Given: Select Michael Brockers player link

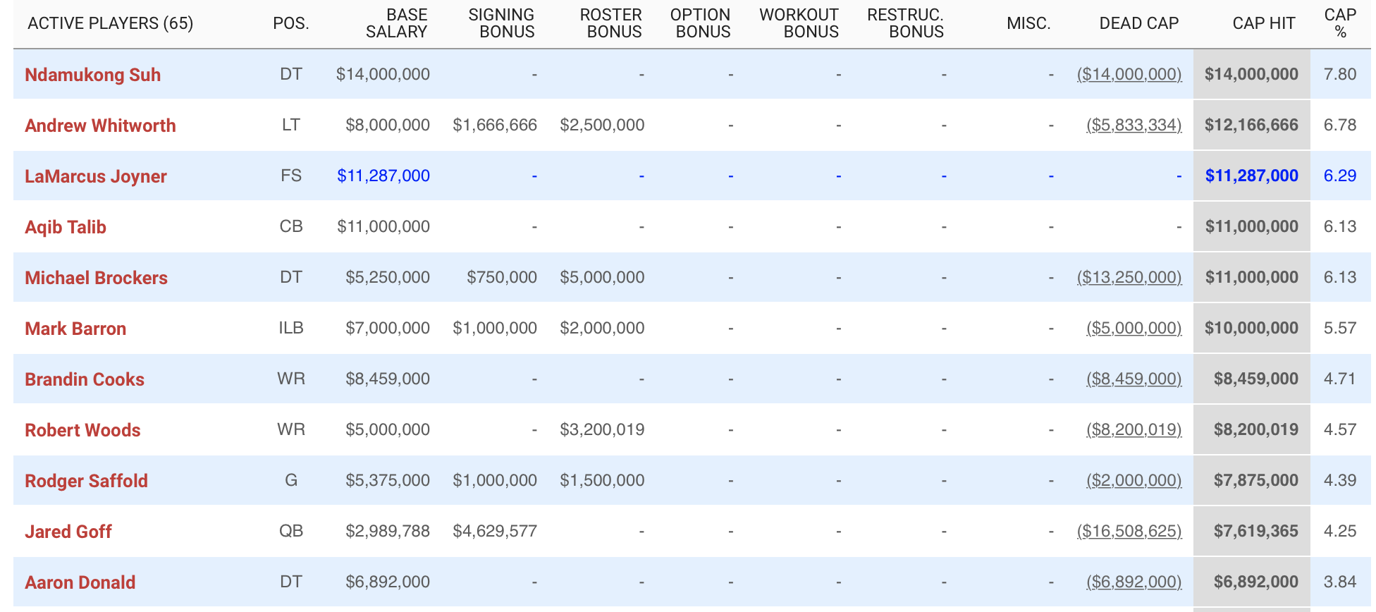Looking at the screenshot, I should (96, 278).
